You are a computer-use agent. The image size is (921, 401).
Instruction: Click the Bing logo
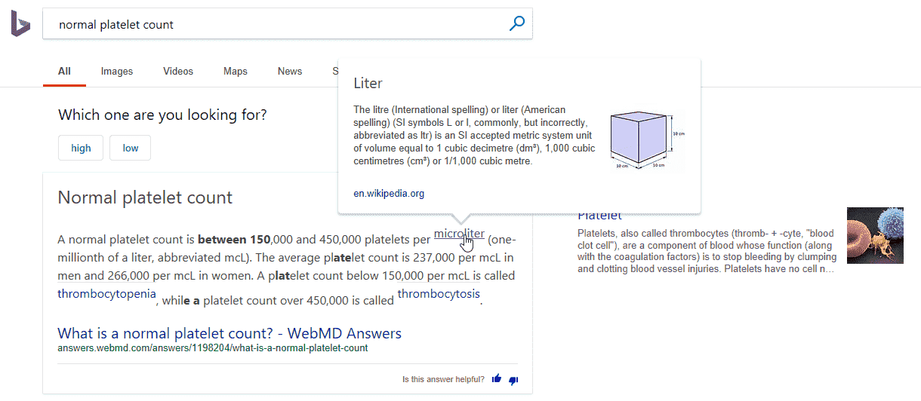(20, 25)
